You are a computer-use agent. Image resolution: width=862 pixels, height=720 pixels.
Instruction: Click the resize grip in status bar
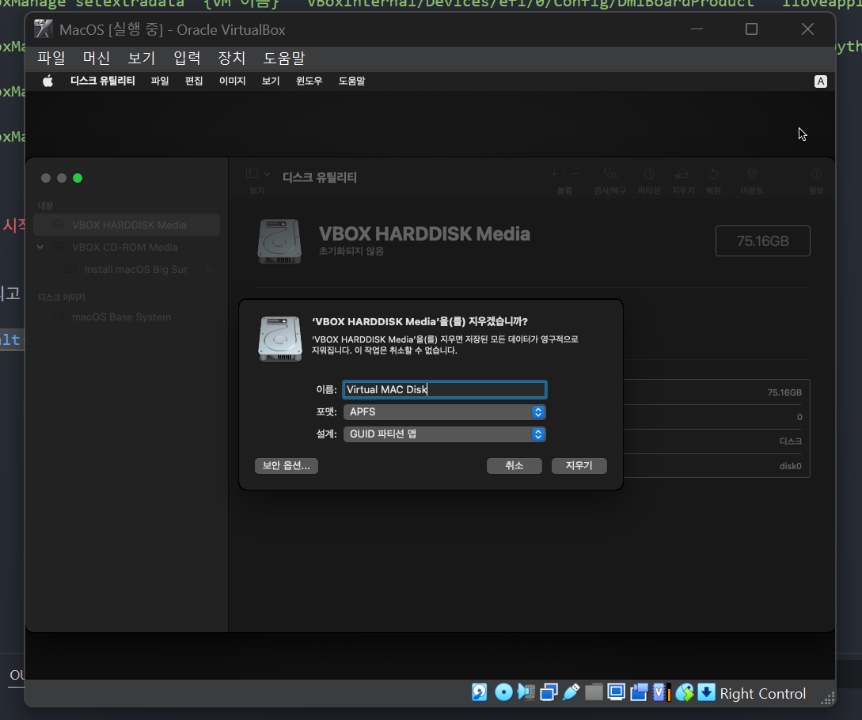point(827,699)
